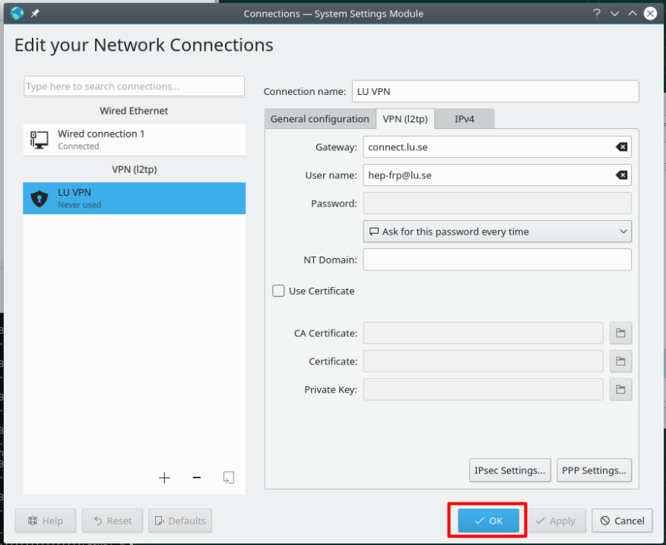Image resolution: width=666 pixels, height=545 pixels.
Task: Click the Reset button
Action: coord(112,521)
